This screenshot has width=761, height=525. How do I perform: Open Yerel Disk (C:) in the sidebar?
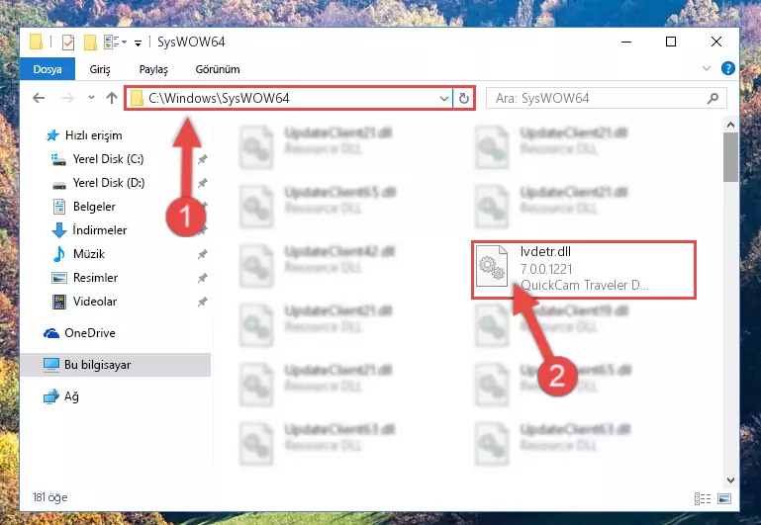click(x=108, y=159)
